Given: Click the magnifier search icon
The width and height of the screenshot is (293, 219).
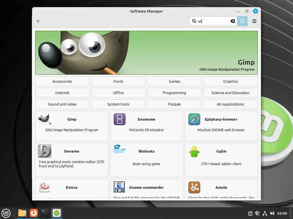Looking at the screenshot, I should tap(194, 21).
